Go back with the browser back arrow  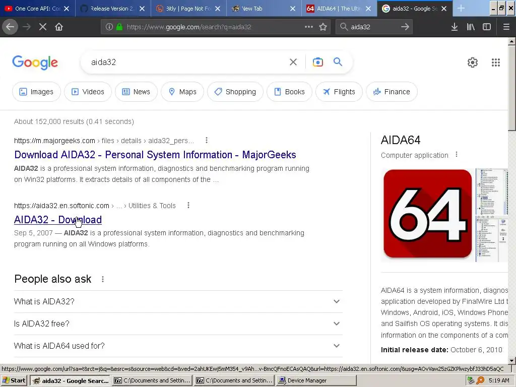click(10, 27)
